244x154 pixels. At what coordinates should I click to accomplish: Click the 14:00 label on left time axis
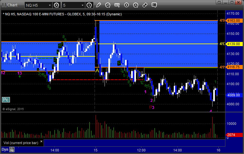(55, 150)
